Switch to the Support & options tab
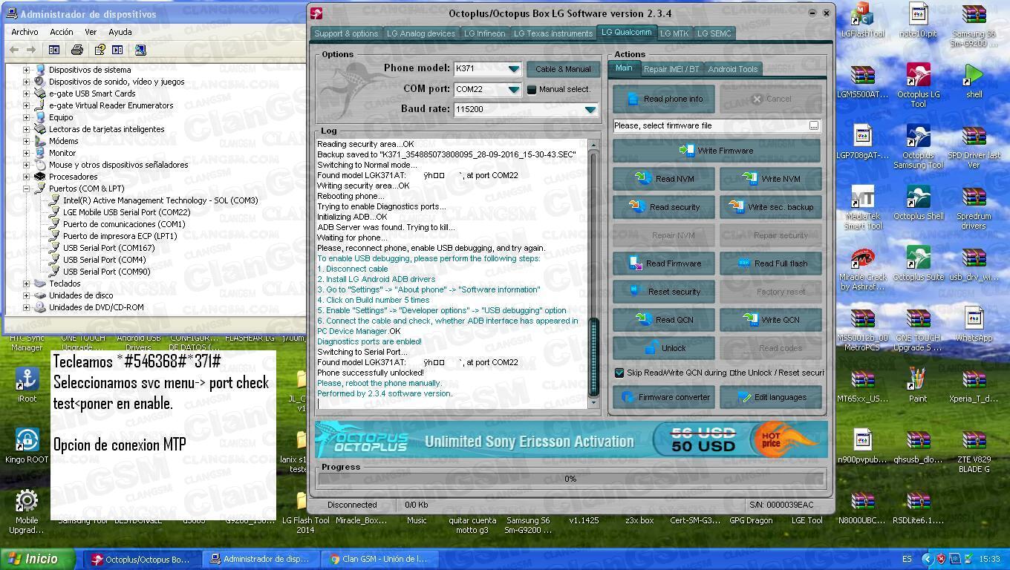Image resolution: width=1010 pixels, height=570 pixels. click(346, 33)
